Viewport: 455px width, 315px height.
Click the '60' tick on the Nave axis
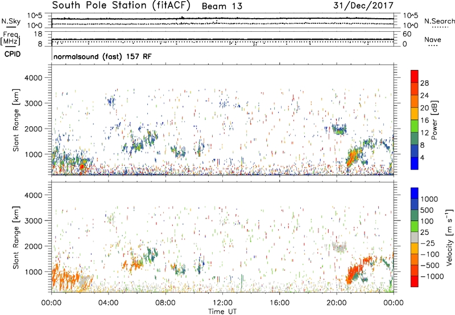(x=407, y=34)
